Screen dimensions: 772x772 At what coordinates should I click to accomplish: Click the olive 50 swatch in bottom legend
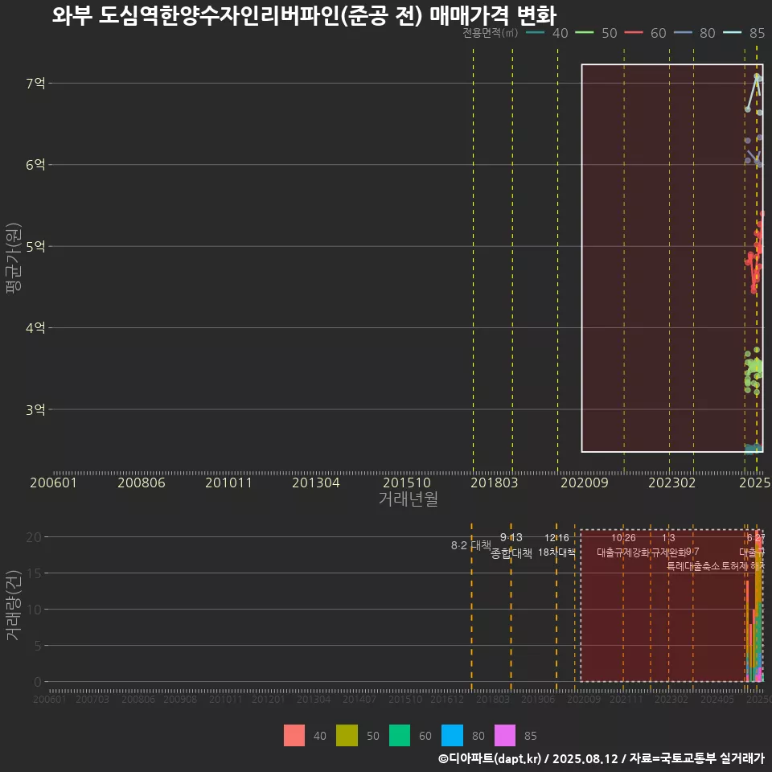pyautogui.click(x=347, y=735)
